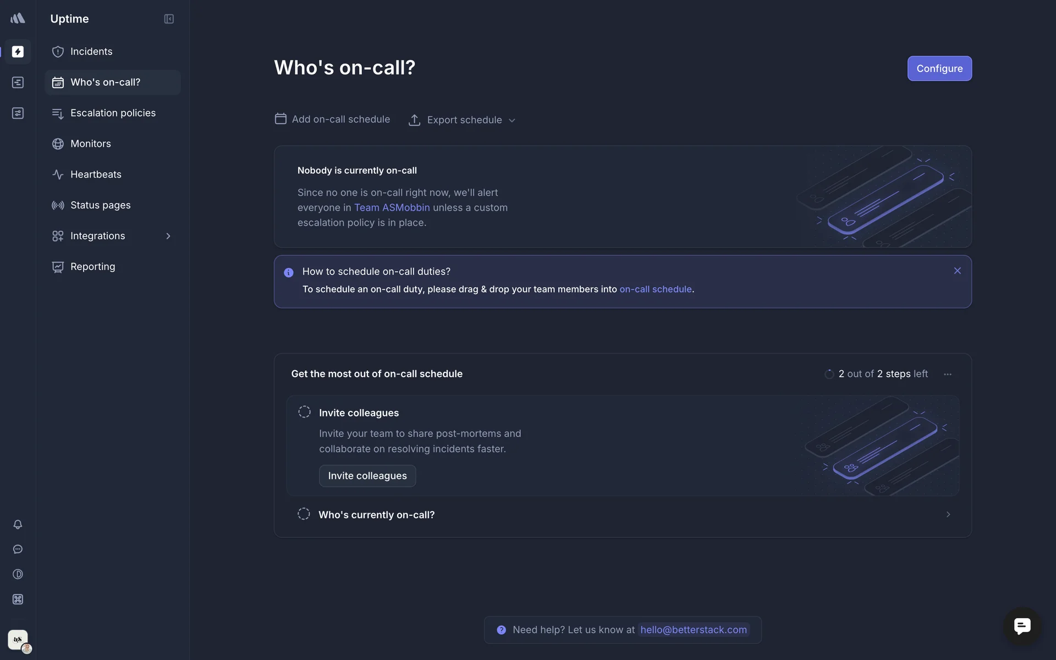The height and width of the screenshot is (660, 1056).
Task: Toggle the Who's currently on-call step circle
Action: pos(304,514)
